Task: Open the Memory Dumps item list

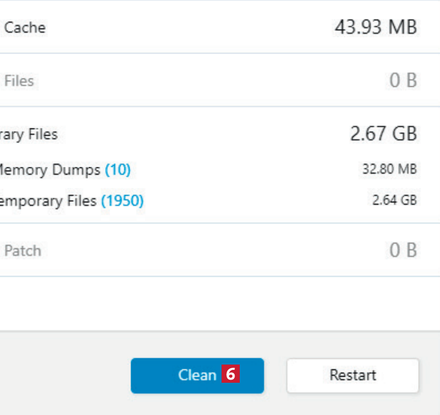Action: point(49,170)
